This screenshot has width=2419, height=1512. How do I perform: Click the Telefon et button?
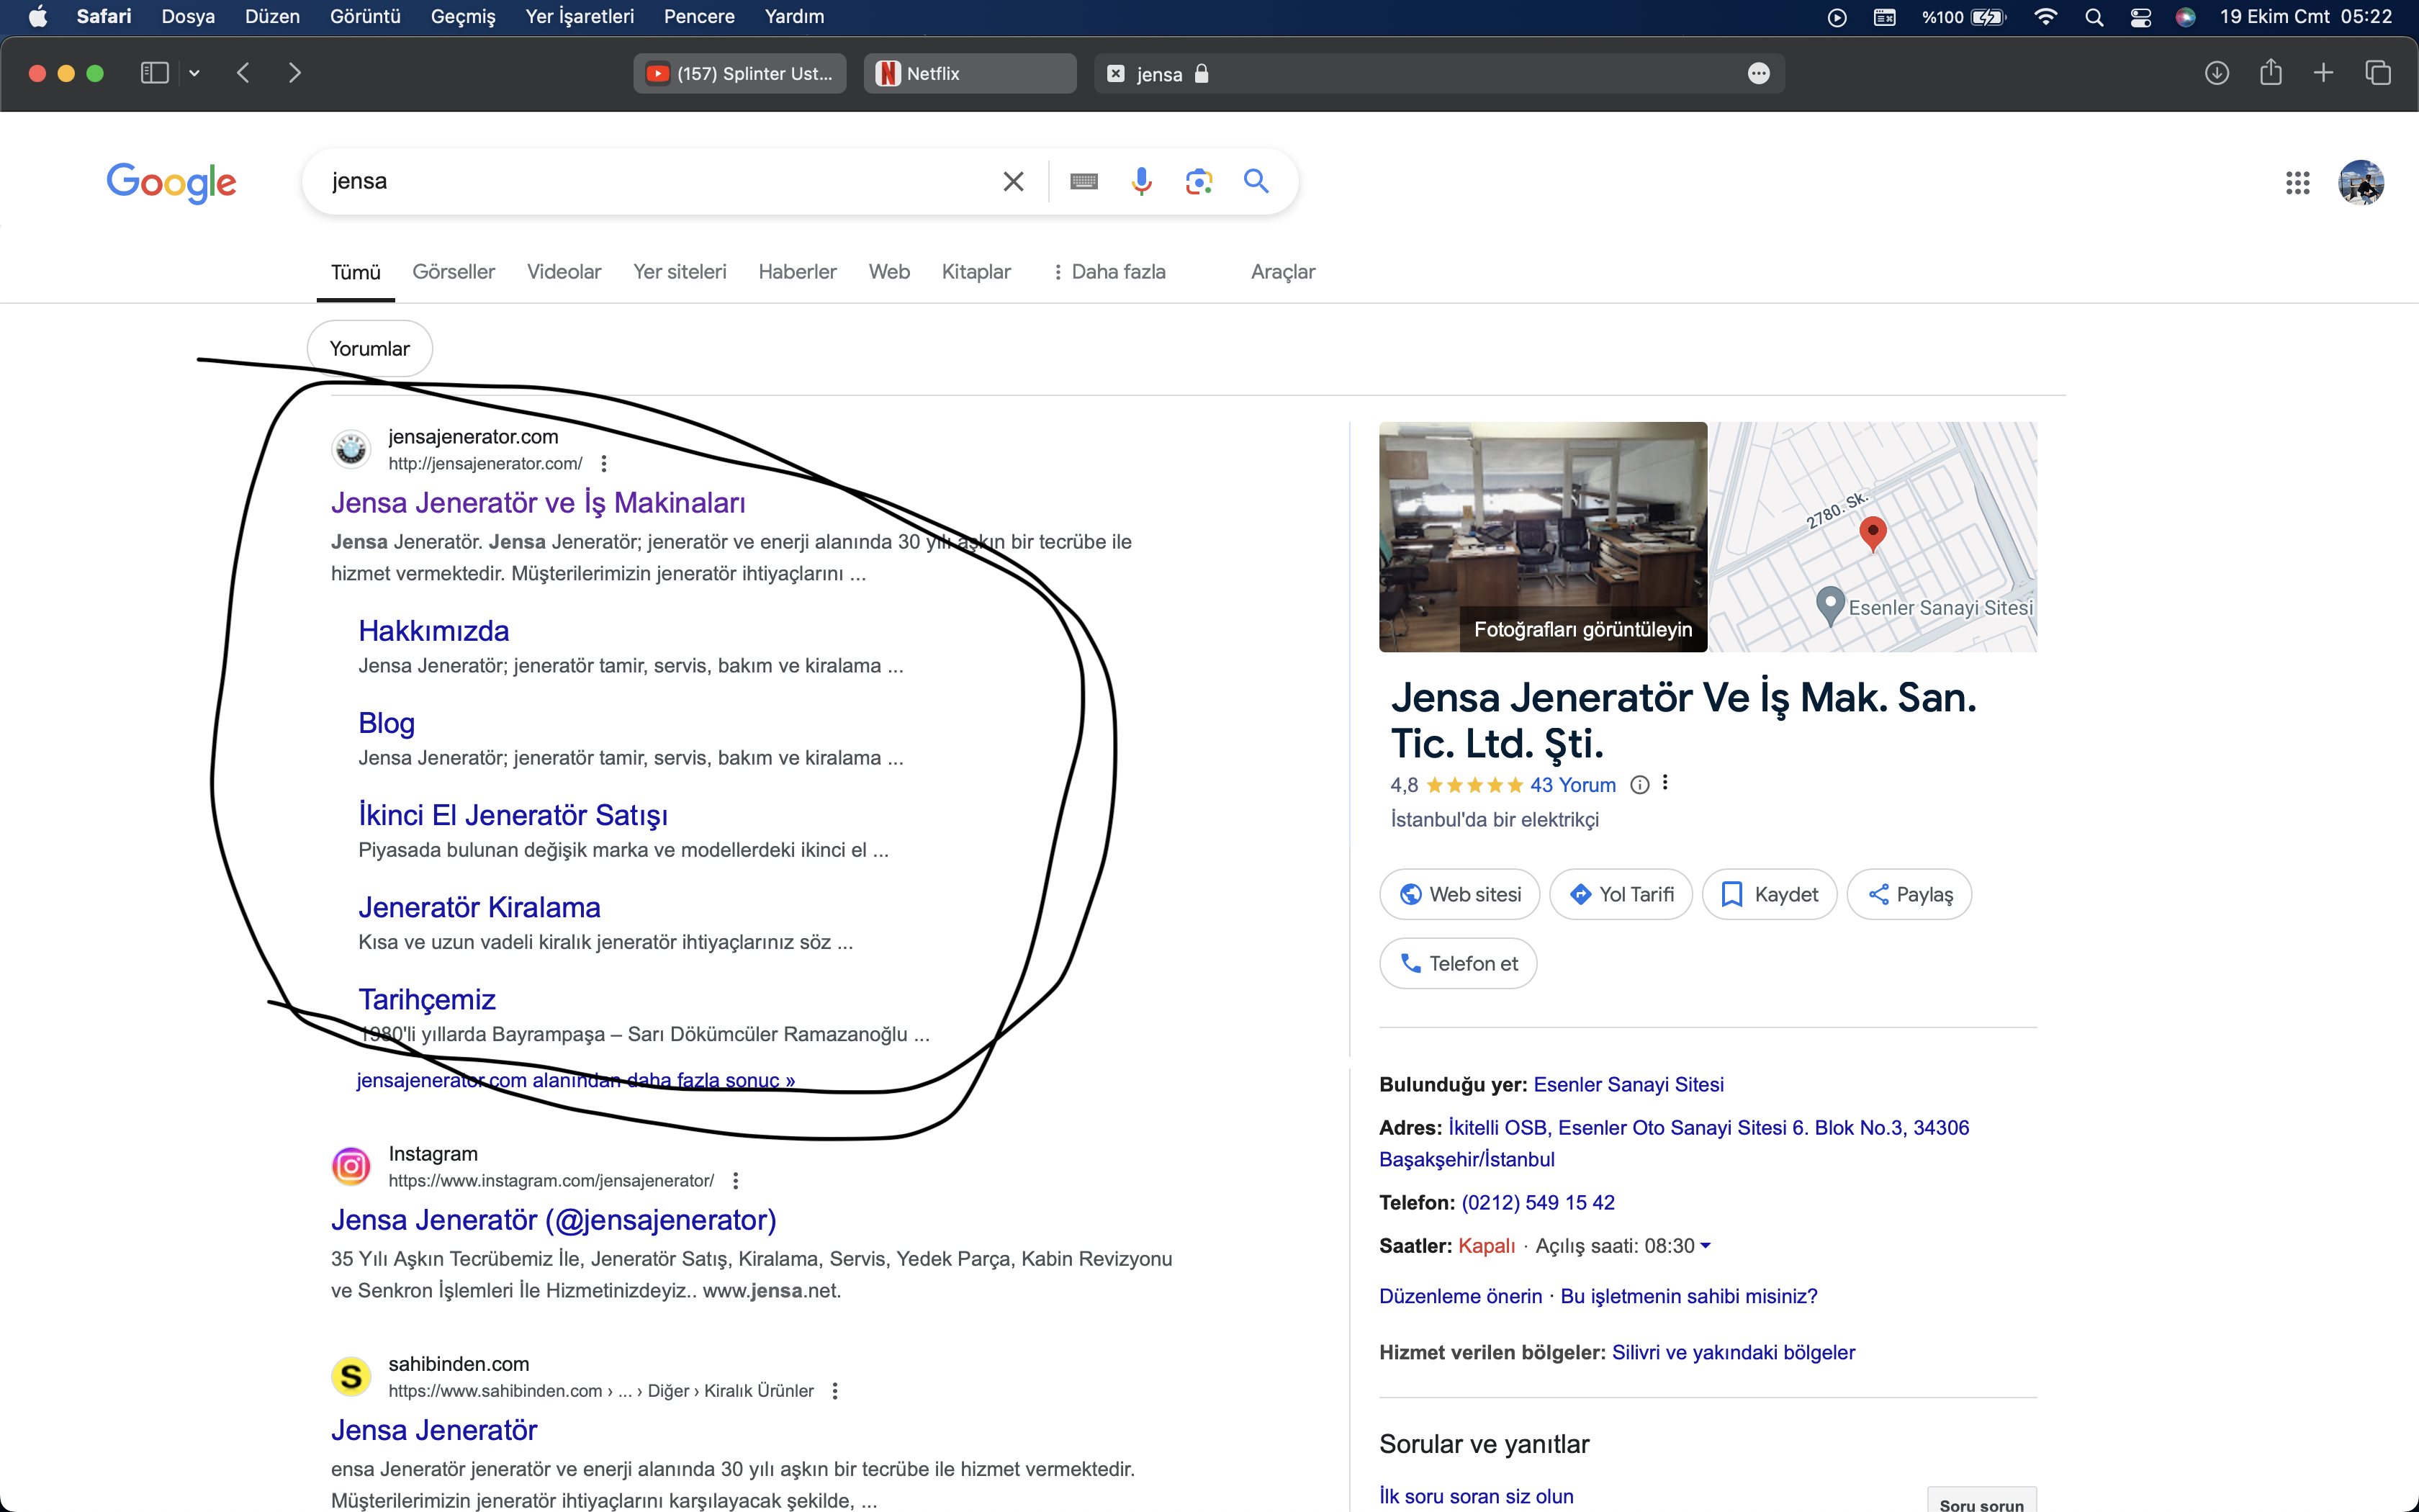pyautogui.click(x=1459, y=963)
